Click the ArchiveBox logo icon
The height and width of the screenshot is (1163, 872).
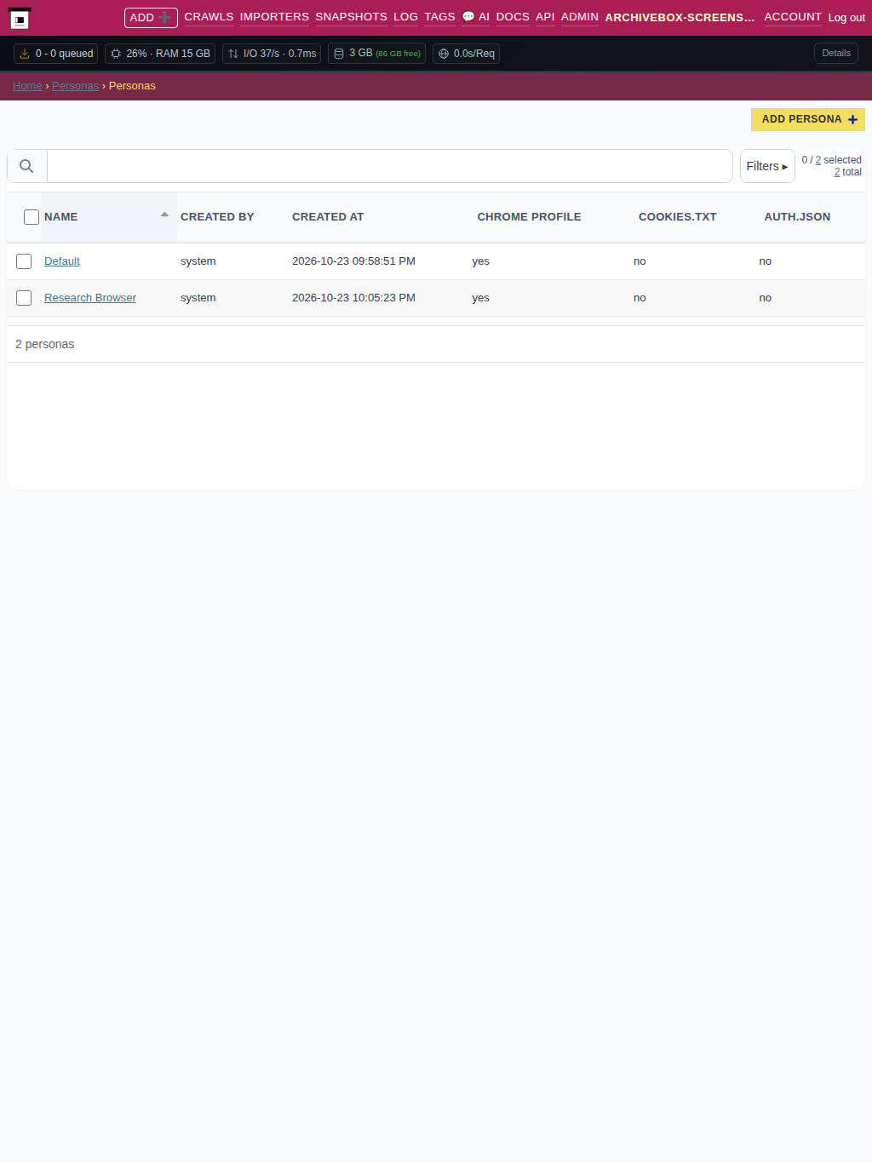(20, 19)
